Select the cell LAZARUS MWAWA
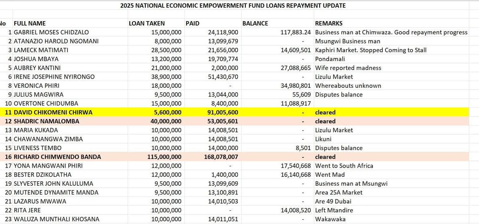The height and width of the screenshot is (224, 479). (40, 201)
